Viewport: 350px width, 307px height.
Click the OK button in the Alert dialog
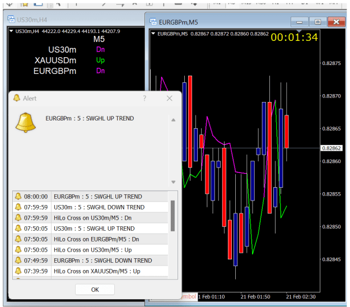point(95,290)
